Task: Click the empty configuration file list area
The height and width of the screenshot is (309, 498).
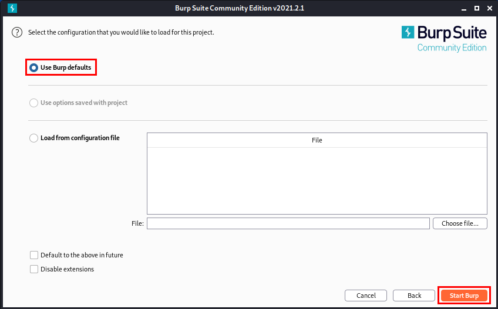Action: tap(317, 181)
